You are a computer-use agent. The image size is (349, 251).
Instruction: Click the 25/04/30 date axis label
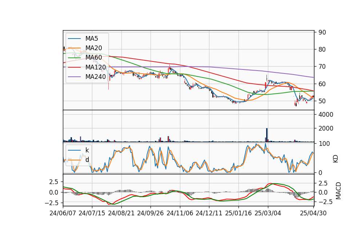[x=313, y=213]
